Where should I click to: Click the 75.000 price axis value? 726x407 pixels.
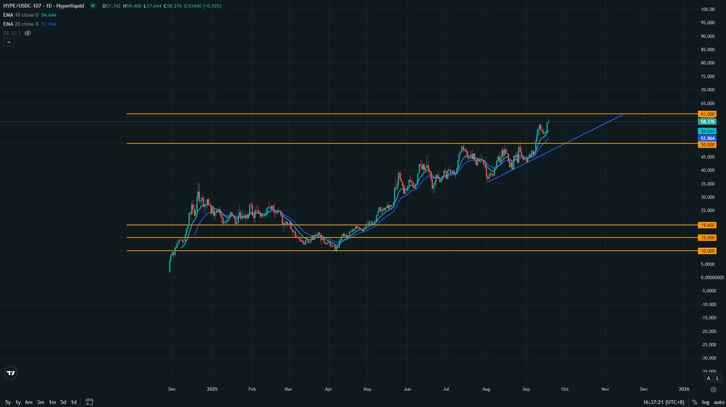(708, 76)
